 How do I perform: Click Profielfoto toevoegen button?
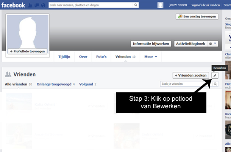pos(27,51)
